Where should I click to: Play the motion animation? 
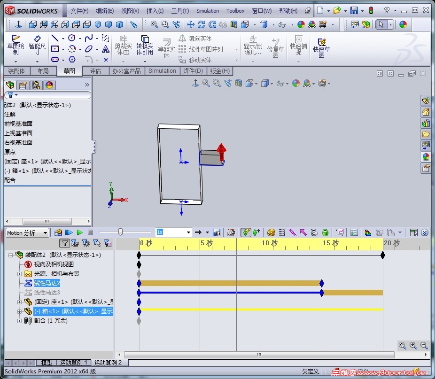[x=79, y=232]
